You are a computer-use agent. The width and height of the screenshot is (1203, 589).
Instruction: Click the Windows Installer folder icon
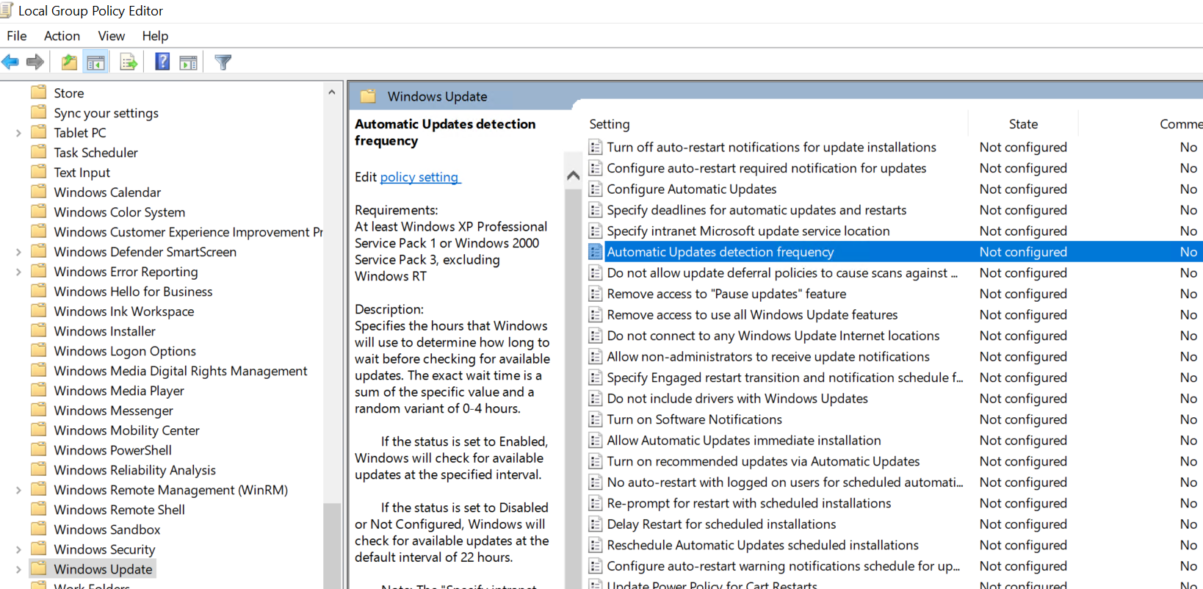(x=39, y=330)
